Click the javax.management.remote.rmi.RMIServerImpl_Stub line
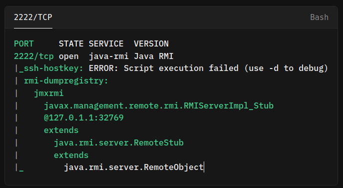The image size is (343, 188). pyautogui.click(x=159, y=105)
